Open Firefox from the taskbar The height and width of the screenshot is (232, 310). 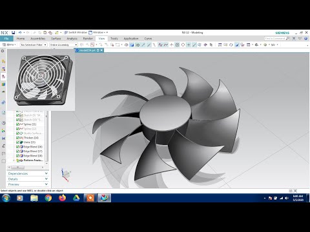62,198
